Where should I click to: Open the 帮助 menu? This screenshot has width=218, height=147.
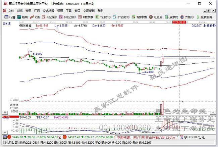[100, 11]
